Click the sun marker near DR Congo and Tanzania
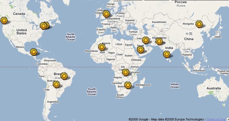The width and height of the screenshot is (229, 121). pos(126,72)
